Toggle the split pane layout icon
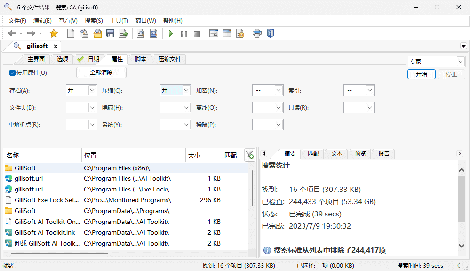The height and width of the screenshot is (271, 470). point(227,33)
